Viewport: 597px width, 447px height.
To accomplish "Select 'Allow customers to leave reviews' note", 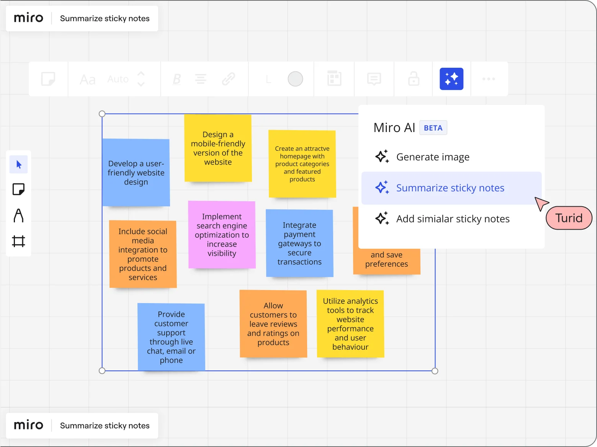I will [273, 324].
